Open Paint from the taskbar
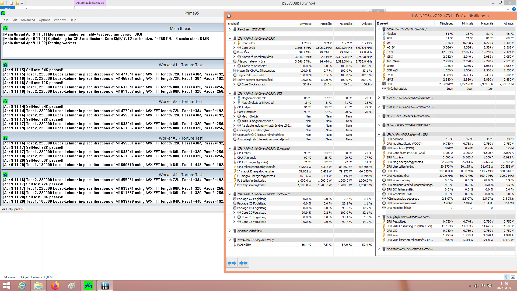517x291 pixels. pyautogui.click(x=72, y=286)
